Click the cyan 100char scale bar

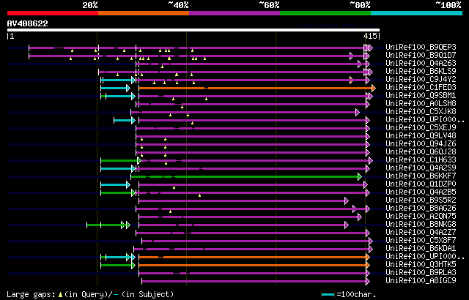tap(328, 295)
